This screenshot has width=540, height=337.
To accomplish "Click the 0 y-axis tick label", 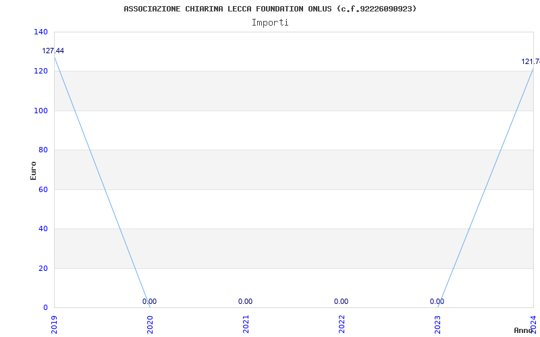I will [45, 308].
